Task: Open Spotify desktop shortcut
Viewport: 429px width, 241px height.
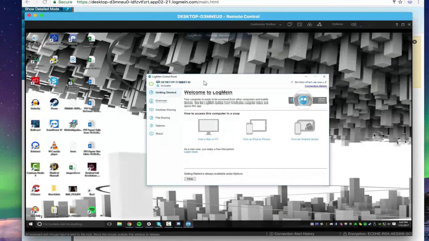Action: pyautogui.click(x=91, y=212)
